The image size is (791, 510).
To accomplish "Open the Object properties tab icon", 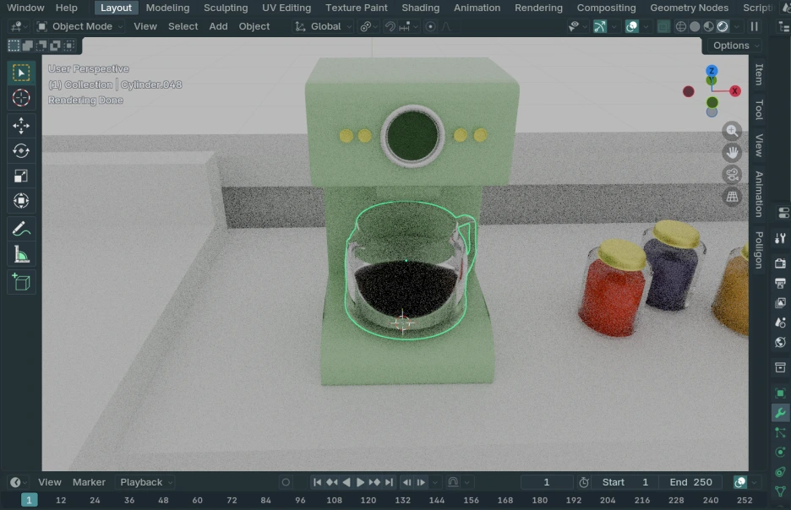I will click(x=780, y=393).
